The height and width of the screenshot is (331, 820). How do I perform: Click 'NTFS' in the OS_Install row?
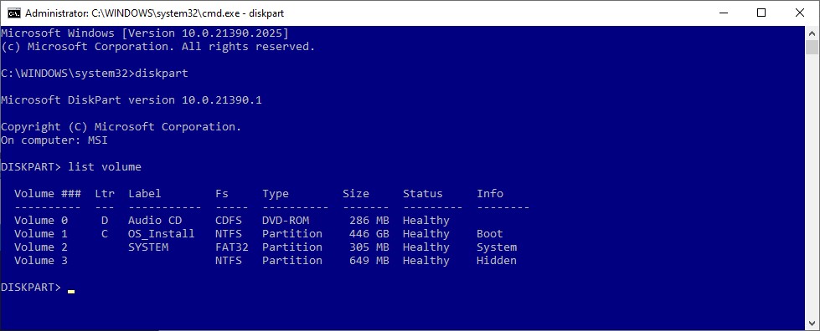tap(229, 234)
